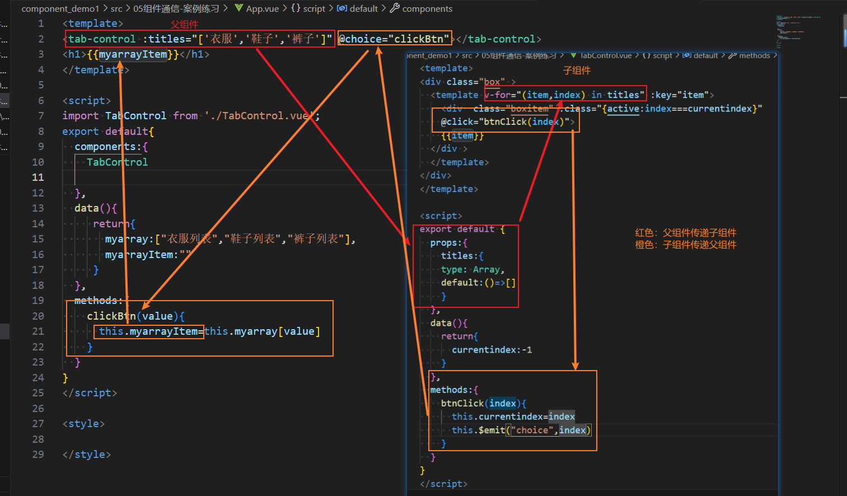Click '<div class="box">' in the right pane
Image resolution: width=847 pixels, height=496 pixels.
[467, 82]
